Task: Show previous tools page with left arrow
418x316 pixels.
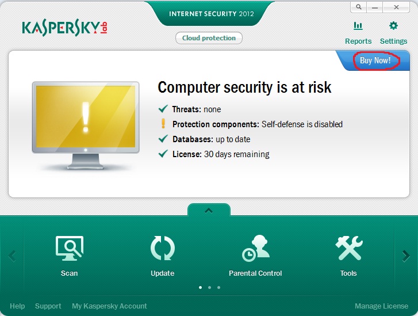Action: [x=12, y=256]
